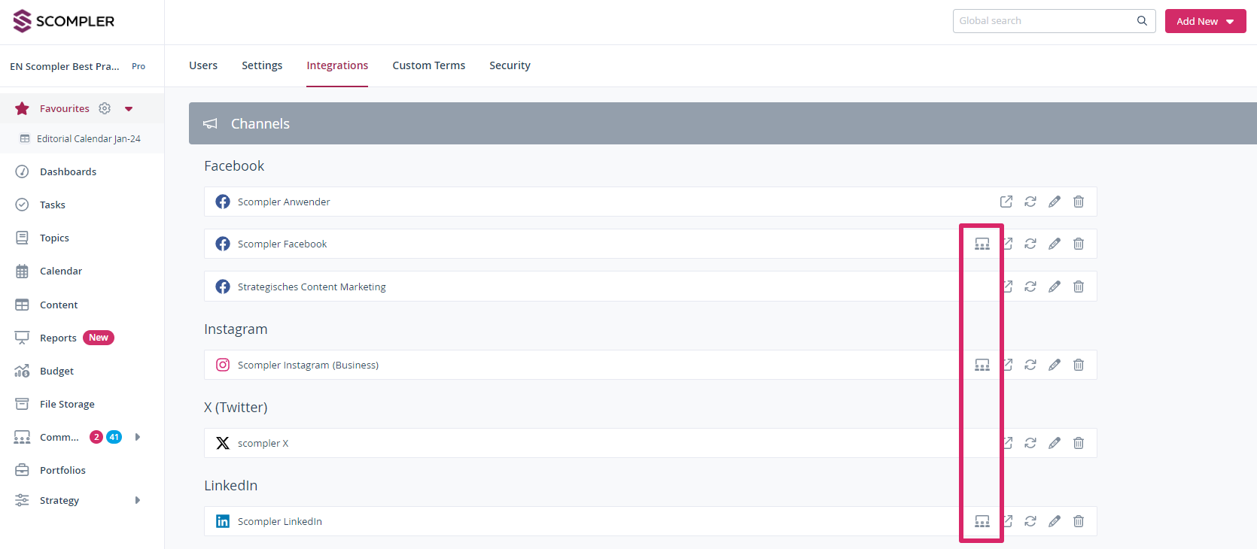Switch to the Security tab
The image size is (1257, 549).
coord(510,65)
